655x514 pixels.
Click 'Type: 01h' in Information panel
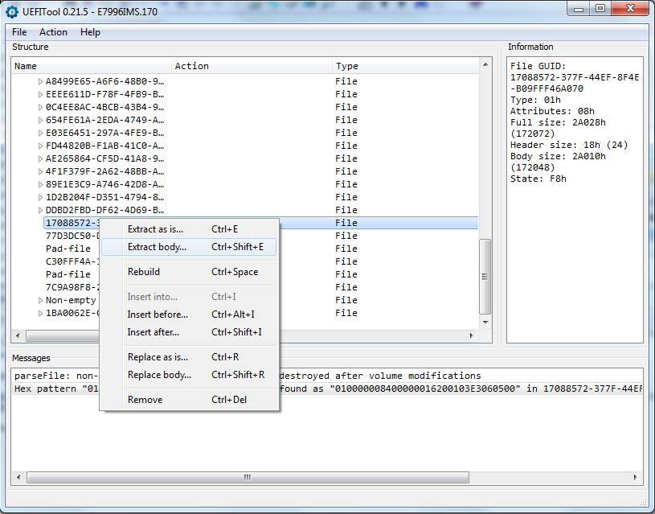[535, 100]
